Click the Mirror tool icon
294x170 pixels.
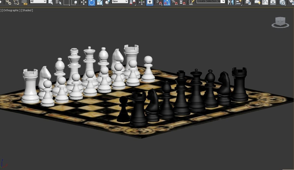[231, 3]
